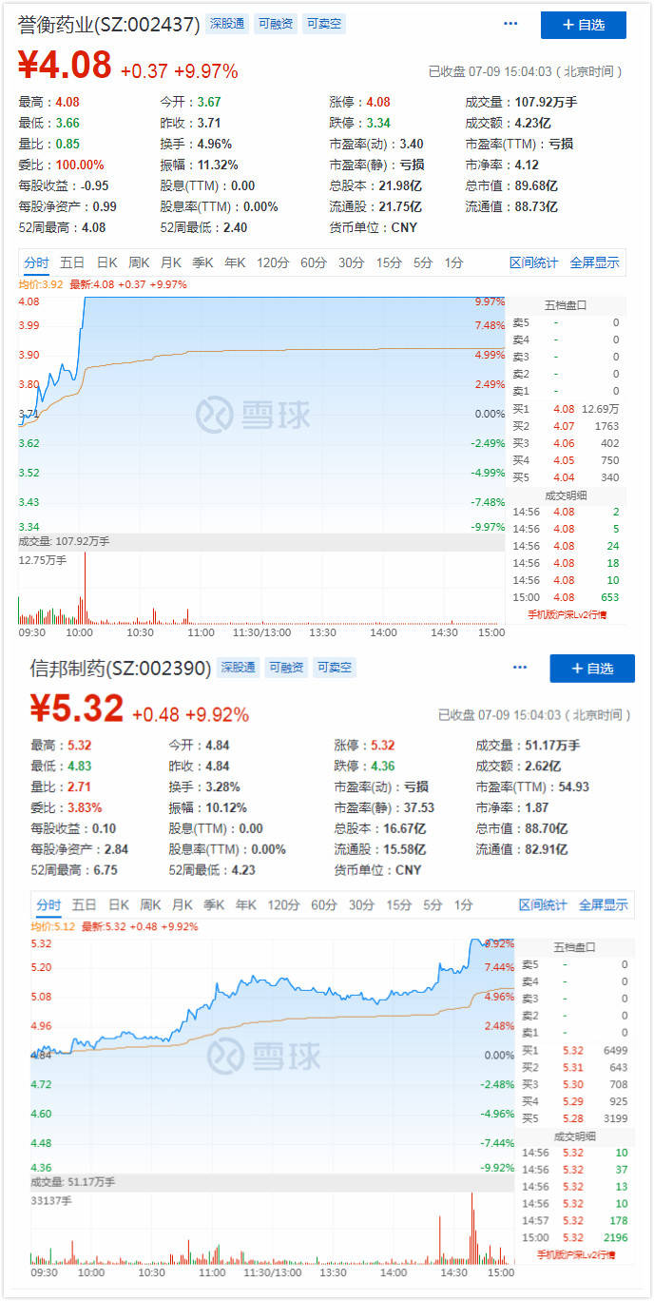Select 分时 tab in 誉衡药业 chart
The width and height of the screenshot is (654, 1301).
click(x=37, y=262)
